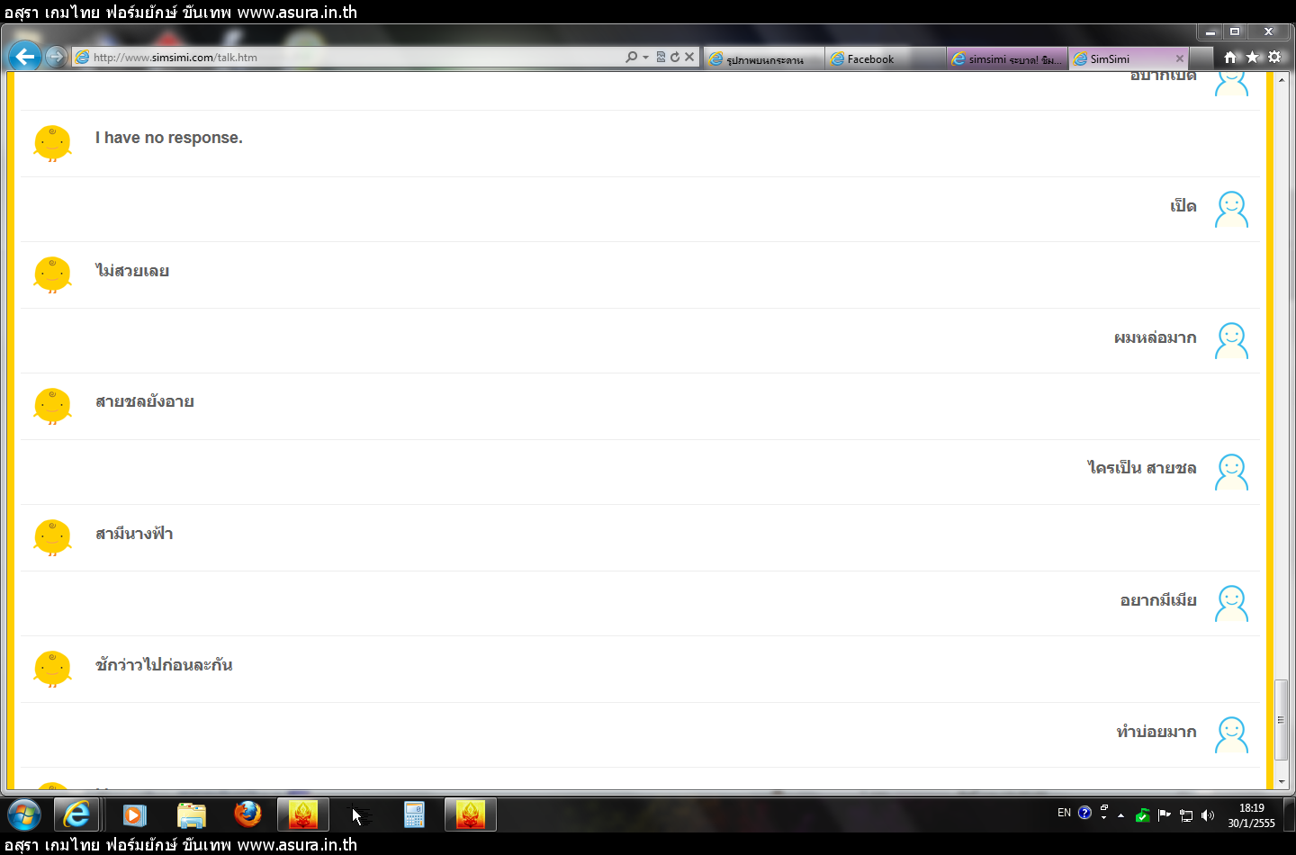Close the SimSimi tab
The height and width of the screenshot is (855, 1296).
[x=1179, y=58]
